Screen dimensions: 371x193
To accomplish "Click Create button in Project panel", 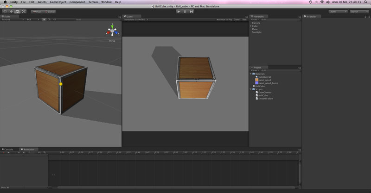I will click(x=255, y=70).
